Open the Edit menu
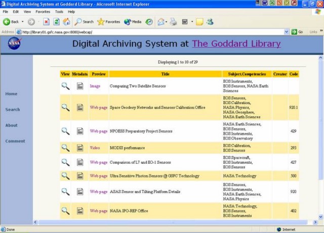Viewport: 324px width, 233px height. pos(16,12)
